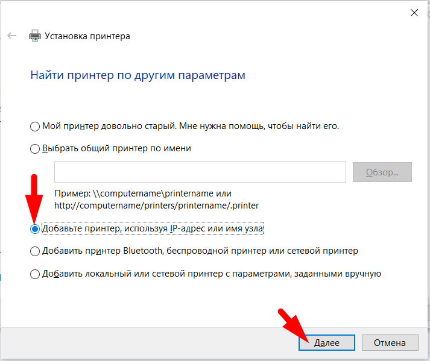Click the Далее button

pyautogui.click(x=327, y=342)
